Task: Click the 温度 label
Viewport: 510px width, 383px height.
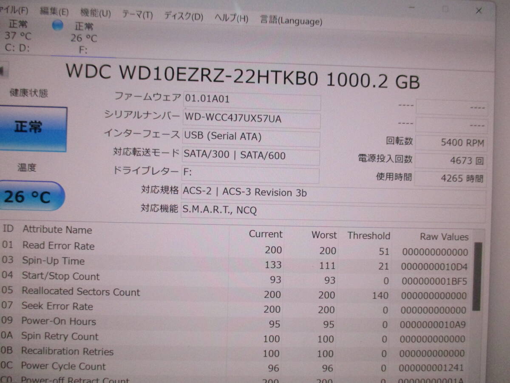Action: click(26, 167)
